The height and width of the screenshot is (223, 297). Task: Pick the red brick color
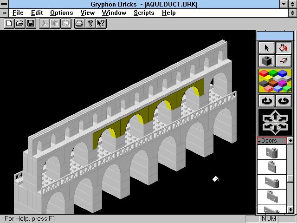[264, 73]
